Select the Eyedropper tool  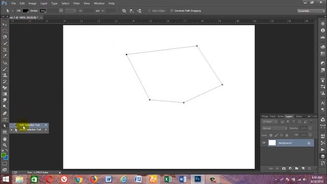(x=5, y=56)
